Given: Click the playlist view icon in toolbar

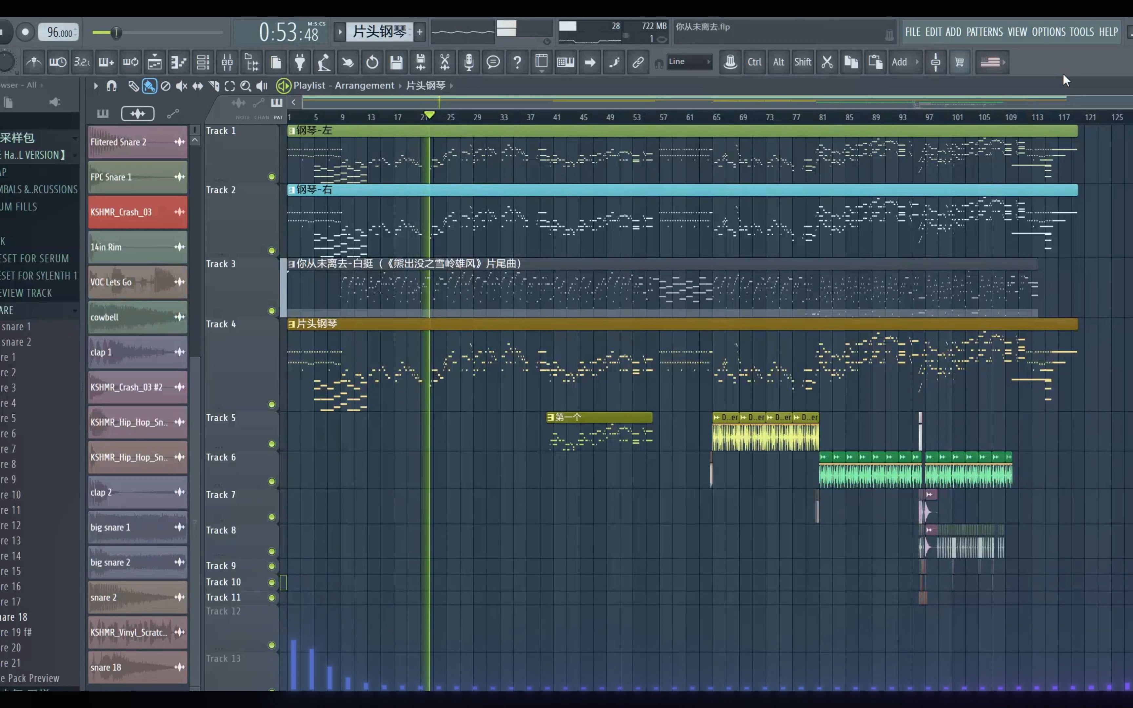Looking at the screenshot, I should tap(154, 62).
